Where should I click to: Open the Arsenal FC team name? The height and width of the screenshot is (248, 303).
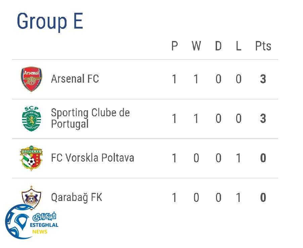75,79
